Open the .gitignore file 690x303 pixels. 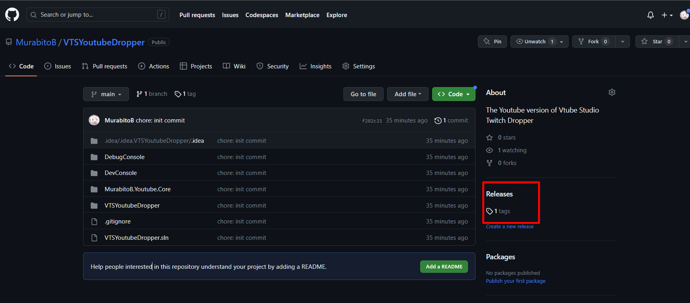point(118,221)
